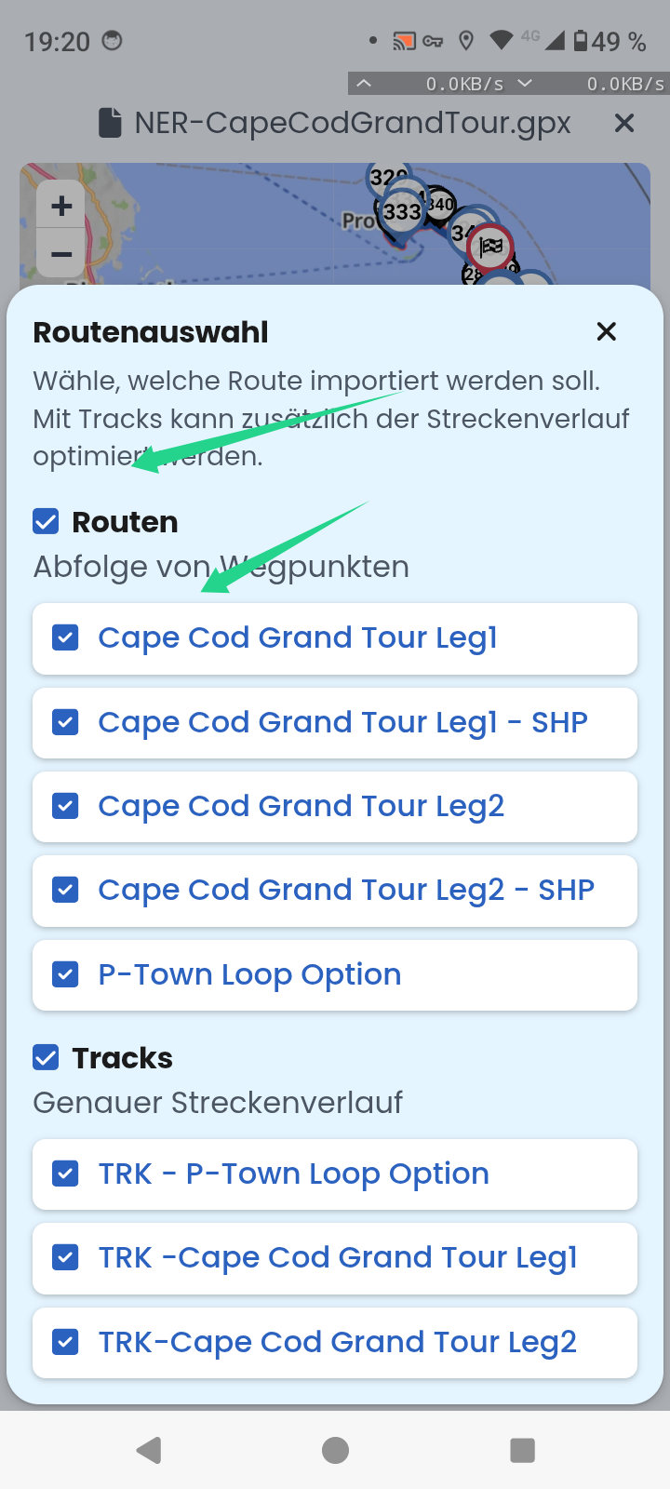The image size is (670, 1489).
Task: Toggle all Routen checkbox
Action: (x=46, y=521)
